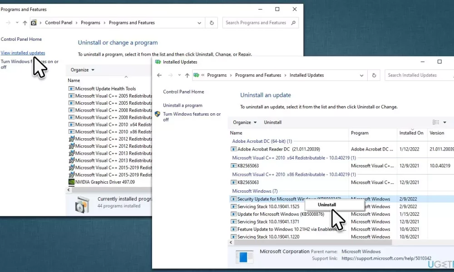Click the 1/15/2022 installed date cell

tap(409, 214)
